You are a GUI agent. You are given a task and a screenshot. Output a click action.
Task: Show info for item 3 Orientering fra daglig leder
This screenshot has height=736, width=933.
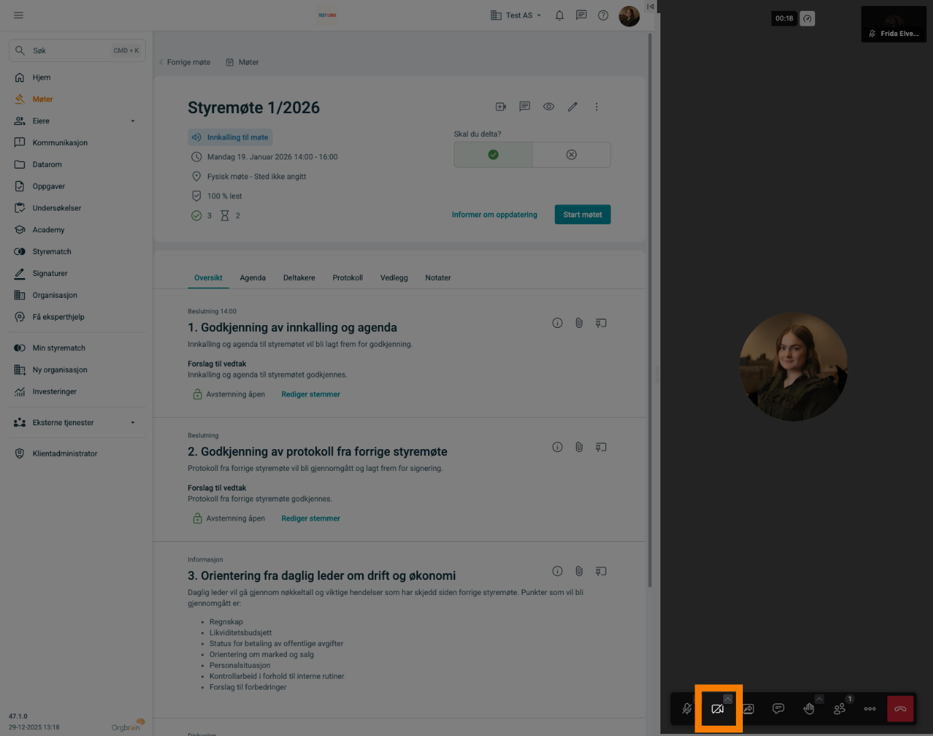click(x=557, y=571)
